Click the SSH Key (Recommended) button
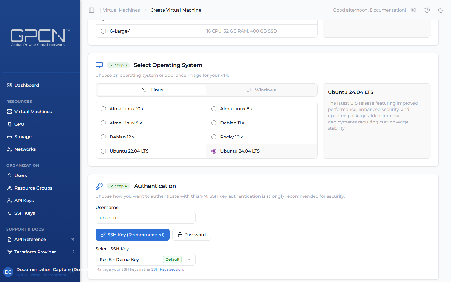The image size is (451, 282). coord(132,235)
